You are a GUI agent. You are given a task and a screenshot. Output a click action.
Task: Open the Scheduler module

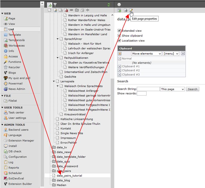[15, 173]
